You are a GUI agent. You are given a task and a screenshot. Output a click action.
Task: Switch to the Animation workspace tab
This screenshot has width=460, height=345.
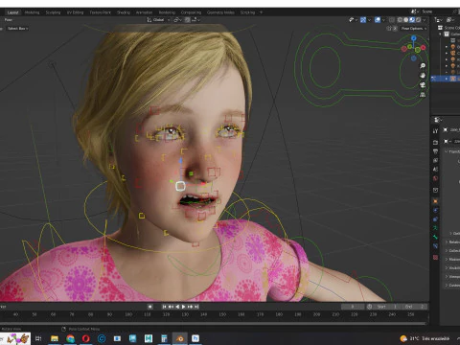[144, 12]
